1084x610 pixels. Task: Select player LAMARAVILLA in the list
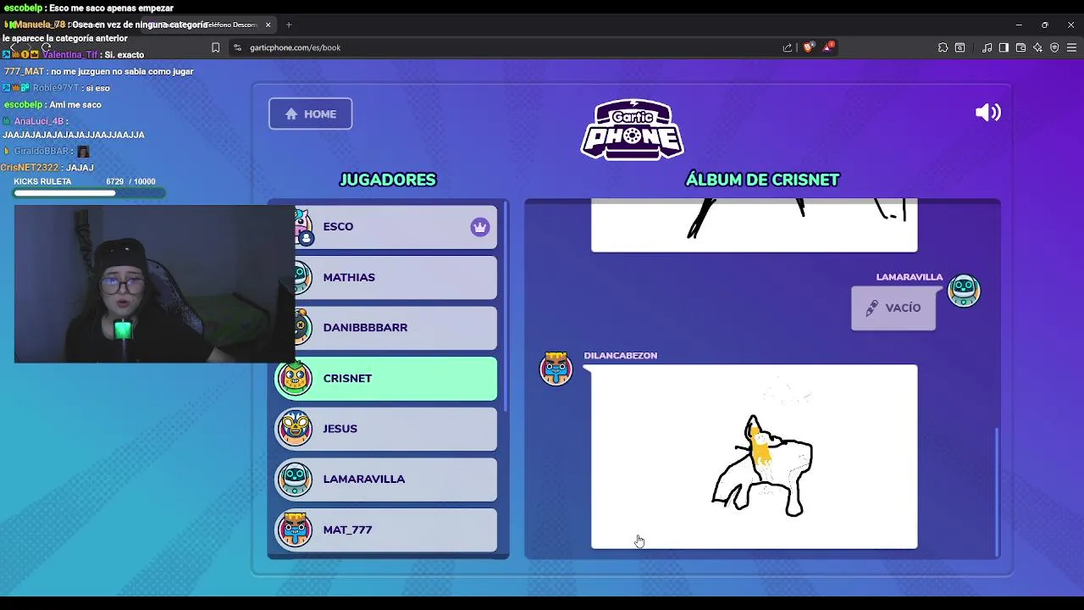click(386, 480)
